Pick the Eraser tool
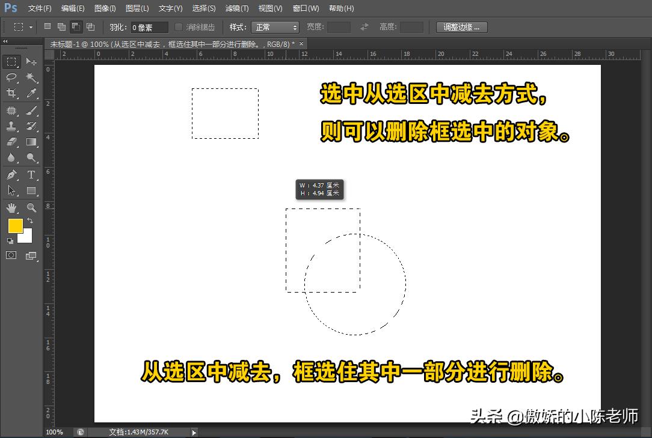Viewport: 652px width, 438px height. coord(11,142)
